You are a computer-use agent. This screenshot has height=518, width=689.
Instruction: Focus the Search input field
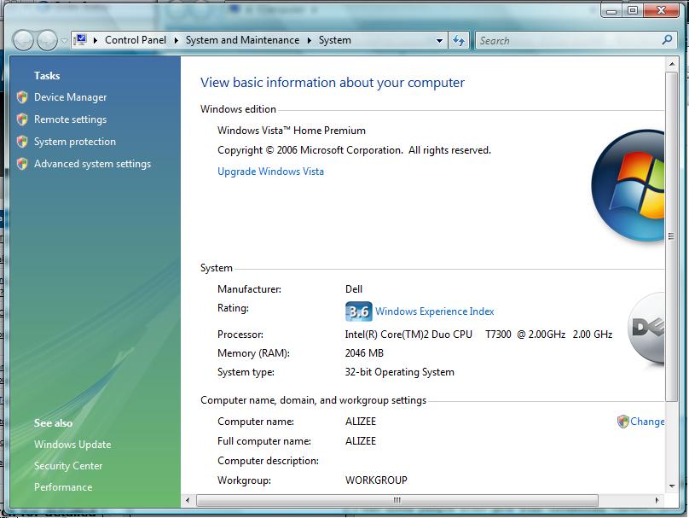[570, 41]
